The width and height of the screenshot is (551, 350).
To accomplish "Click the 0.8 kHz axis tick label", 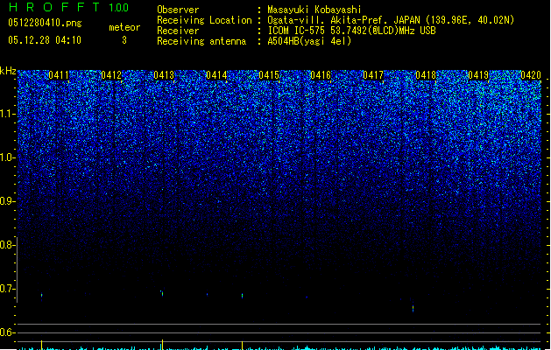I will point(7,245).
